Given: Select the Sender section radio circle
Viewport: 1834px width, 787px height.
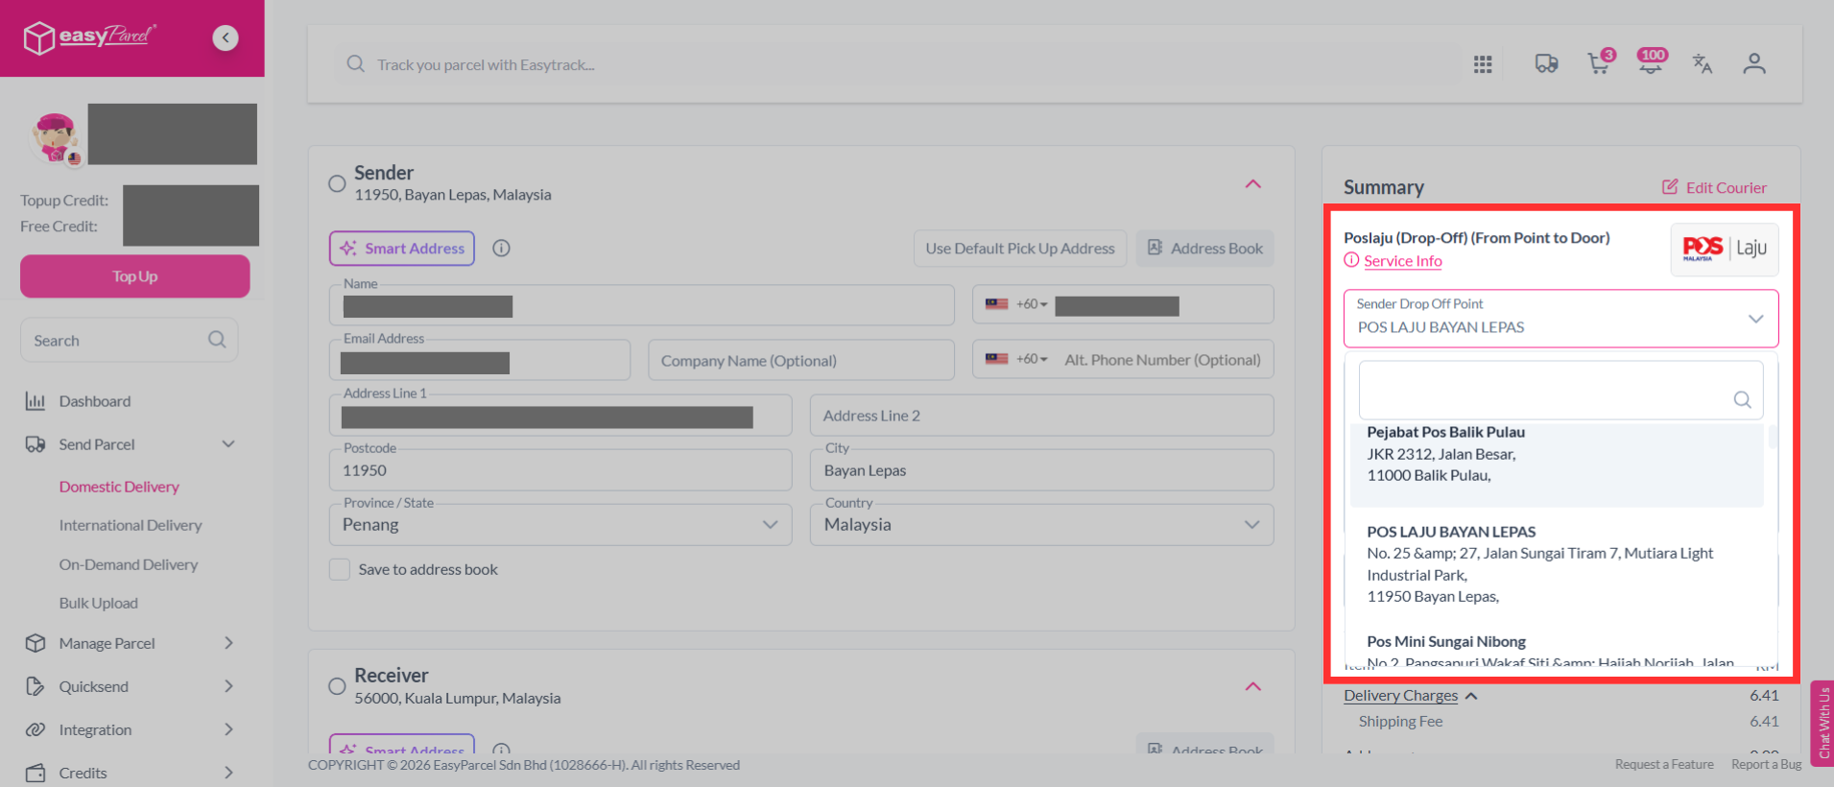Looking at the screenshot, I should click(337, 183).
